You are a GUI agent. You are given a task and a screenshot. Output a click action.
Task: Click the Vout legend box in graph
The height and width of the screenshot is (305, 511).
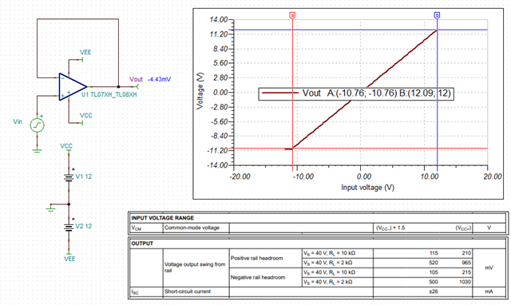(x=356, y=93)
